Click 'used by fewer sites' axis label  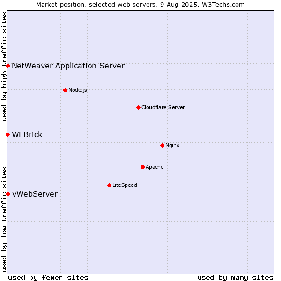coord(48,278)
